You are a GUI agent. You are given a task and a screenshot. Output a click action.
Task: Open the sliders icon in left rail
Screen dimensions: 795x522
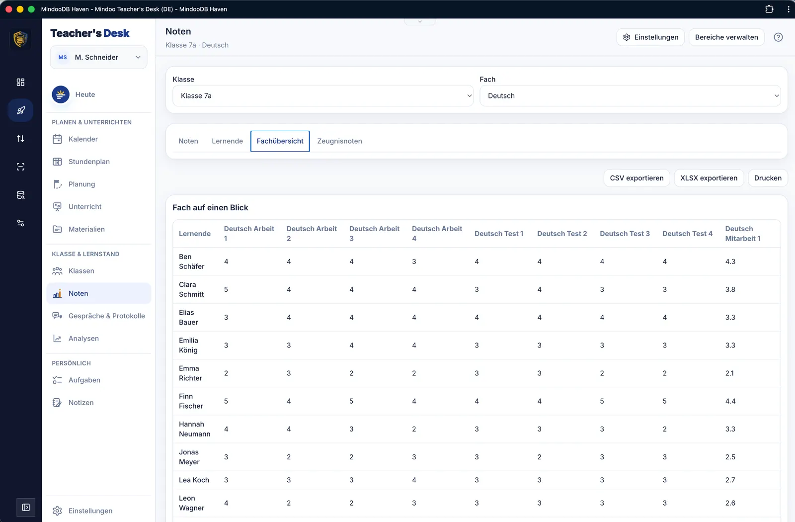coord(20,223)
